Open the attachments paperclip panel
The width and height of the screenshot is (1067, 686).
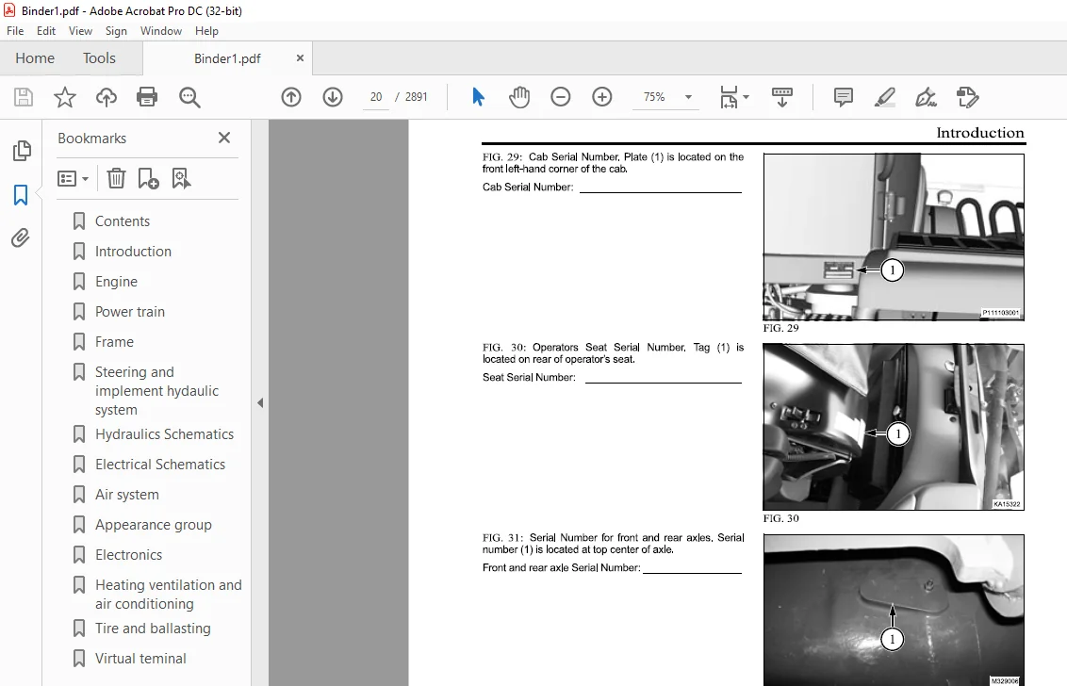click(x=21, y=237)
